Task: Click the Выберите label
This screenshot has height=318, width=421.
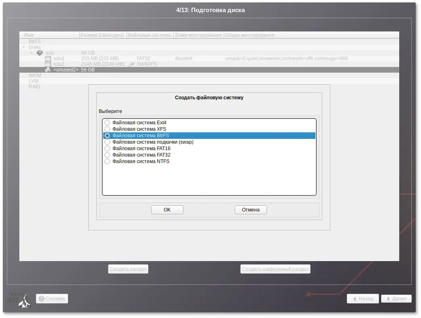Action: point(110,111)
